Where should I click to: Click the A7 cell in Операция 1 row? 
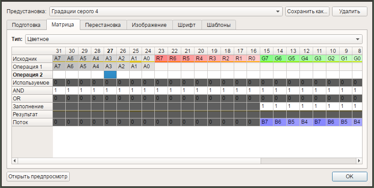[59, 66]
